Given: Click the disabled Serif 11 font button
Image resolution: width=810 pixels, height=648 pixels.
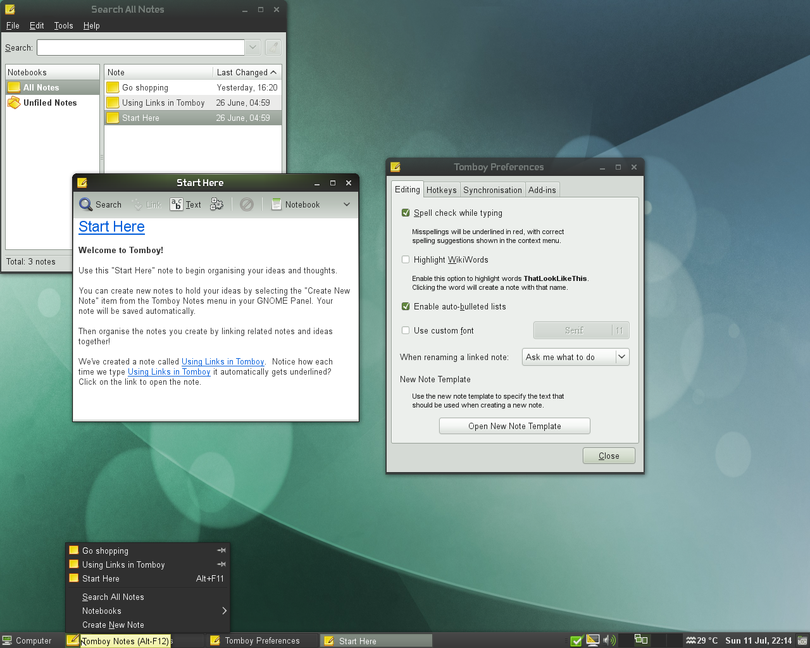Looking at the screenshot, I should (582, 330).
